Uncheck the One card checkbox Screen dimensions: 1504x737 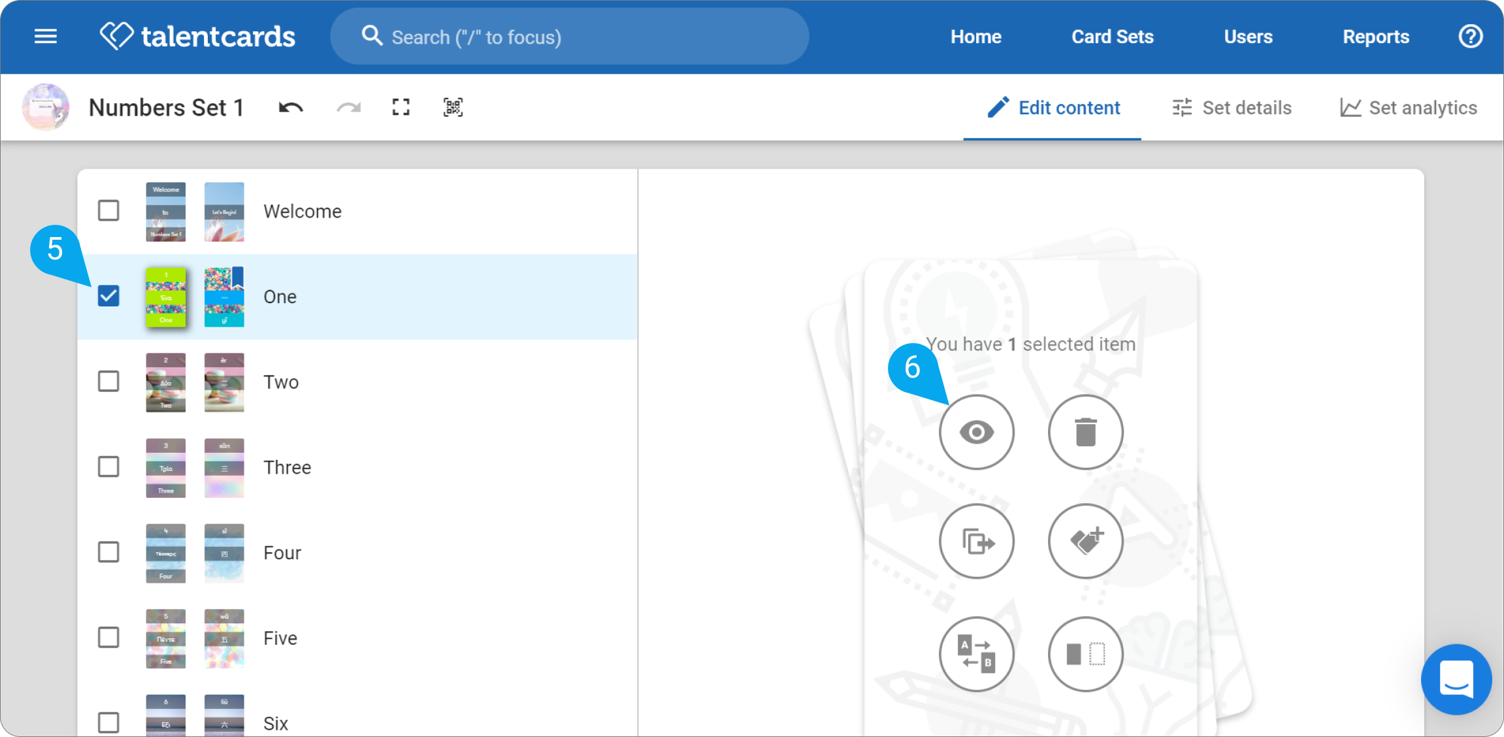(108, 296)
